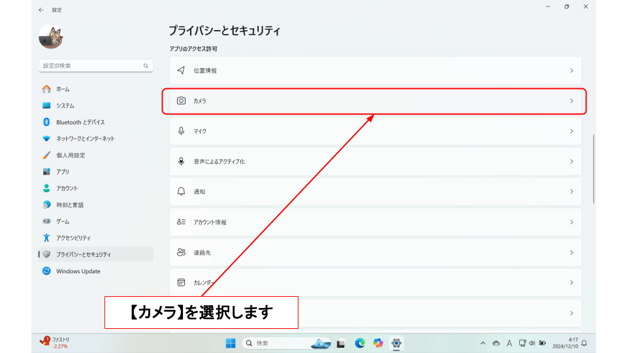627x353 pixels.
Task: Click the camera icon in the カメラ row
Action: click(x=181, y=101)
